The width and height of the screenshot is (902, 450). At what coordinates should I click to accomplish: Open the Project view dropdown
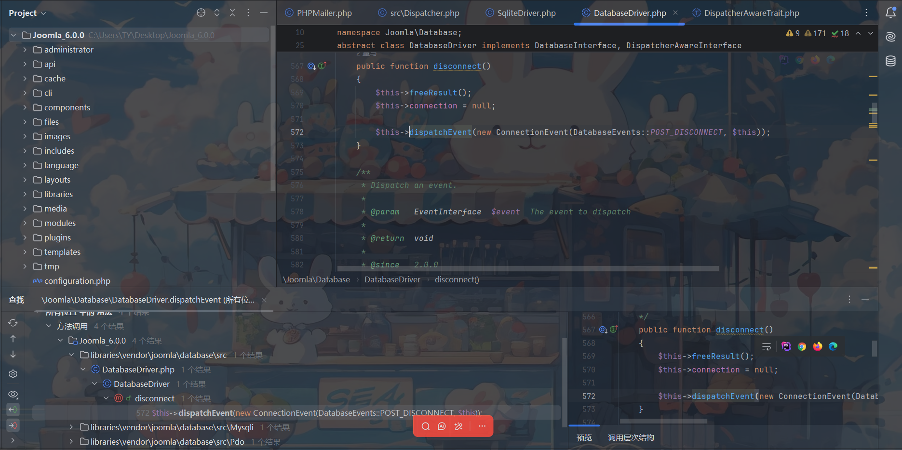(27, 13)
